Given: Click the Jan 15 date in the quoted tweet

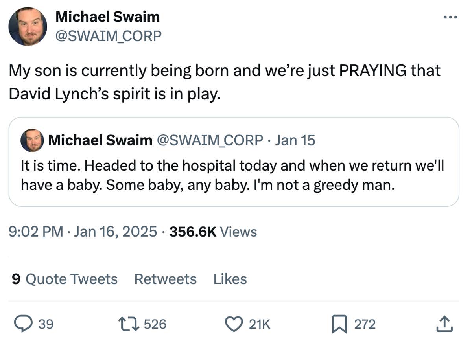Looking at the screenshot, I should 295,140.
